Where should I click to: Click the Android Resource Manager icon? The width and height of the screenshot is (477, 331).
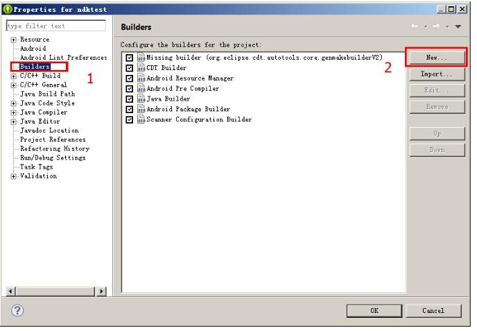click(x=141, y=78)
